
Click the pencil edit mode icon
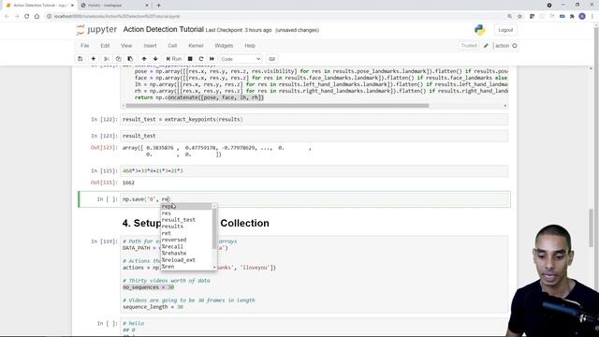[x=486, y=46]
